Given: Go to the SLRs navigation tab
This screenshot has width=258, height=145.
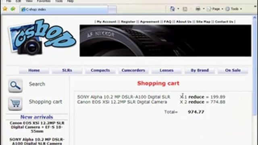Looking at the screenshot, I should point(67,70).
